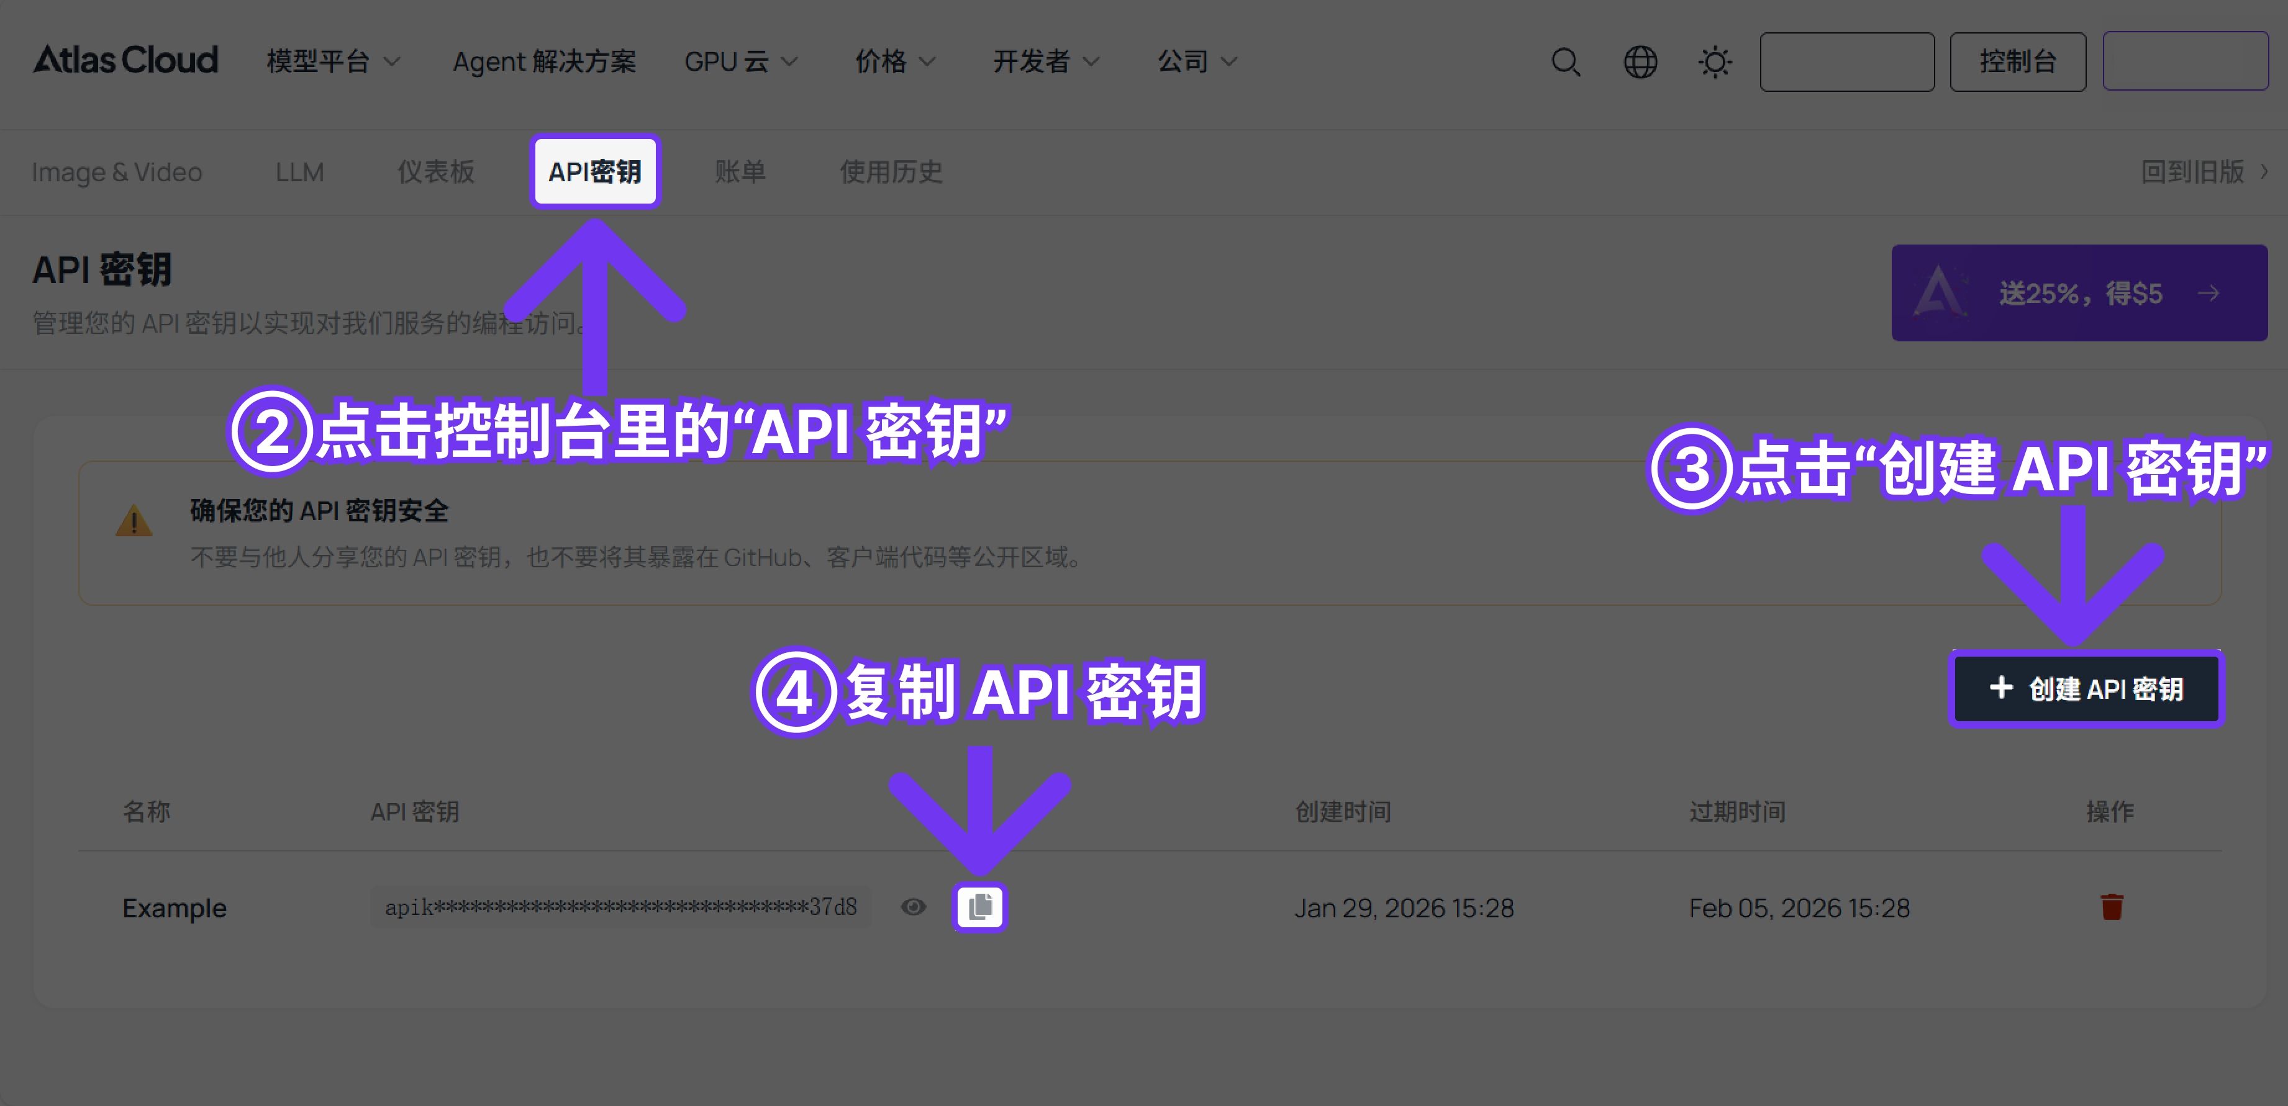The width and height of the screenshot is (2288, 1106).
Task: Click the search magnifier icon
Action: [1565, 62]
